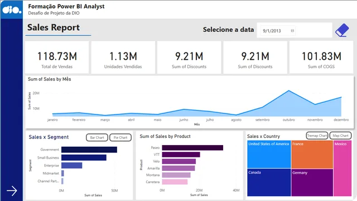The image size is (357, 201).
Task: Select the Midmarket segment bar
Action: [62, 173]
